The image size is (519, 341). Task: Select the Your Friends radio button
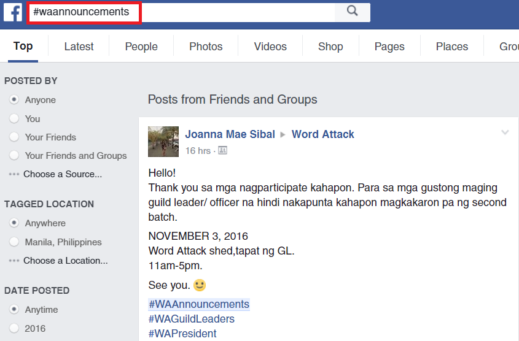click(14, 137)
